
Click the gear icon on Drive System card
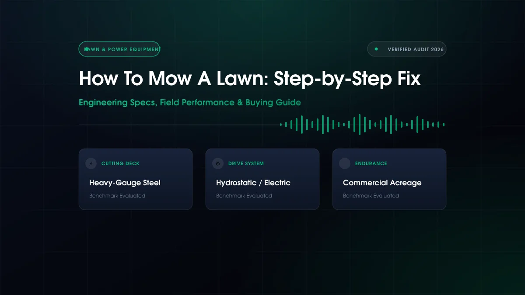coord(218,163)
